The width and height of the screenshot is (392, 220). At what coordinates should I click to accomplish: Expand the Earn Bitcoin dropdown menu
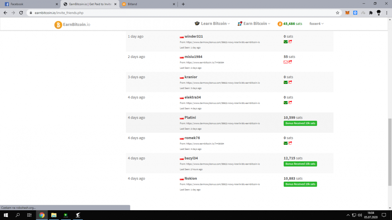pos(254,24)
